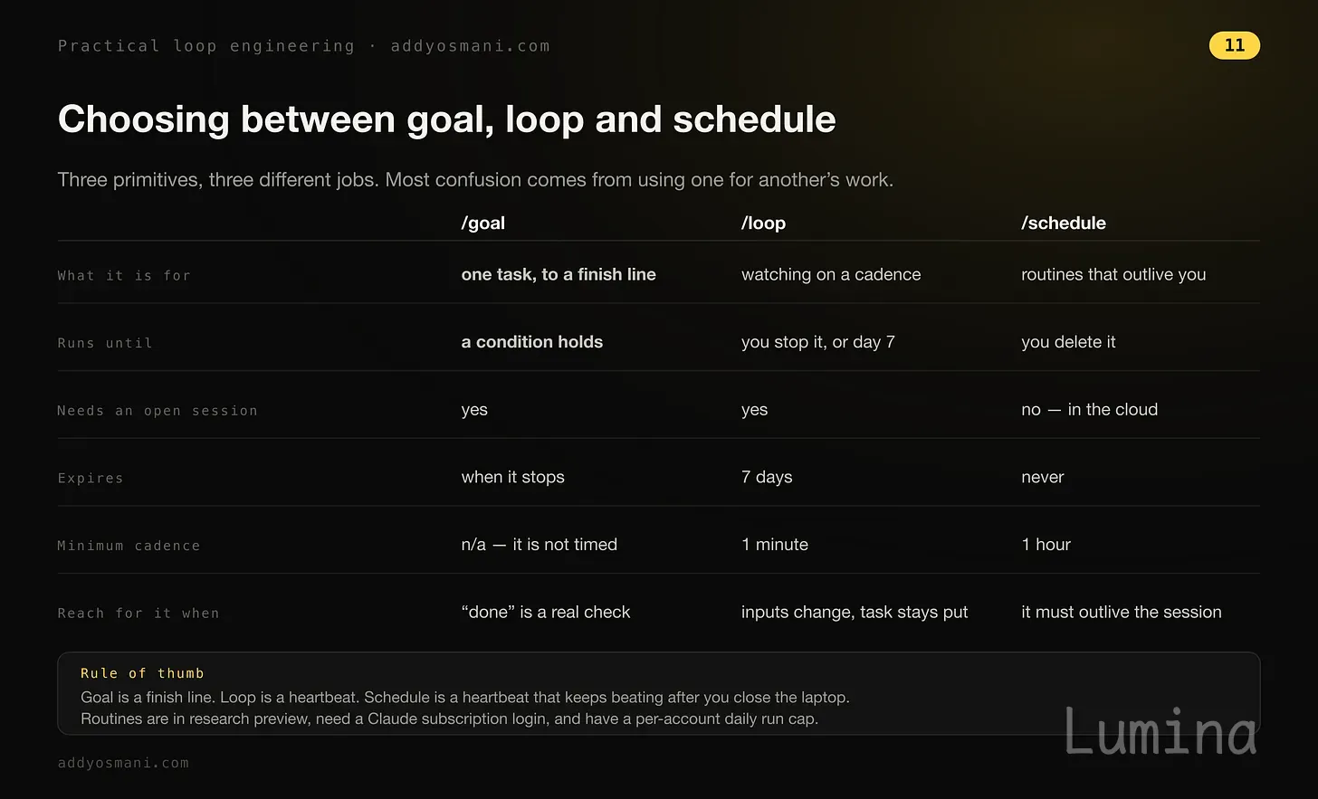Click the yellow slide number 11 badge

point(1234,45)
